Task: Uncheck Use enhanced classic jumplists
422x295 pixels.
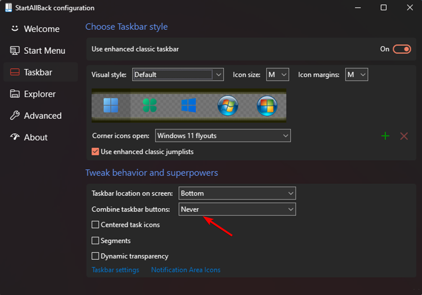Action: point(95,151)
